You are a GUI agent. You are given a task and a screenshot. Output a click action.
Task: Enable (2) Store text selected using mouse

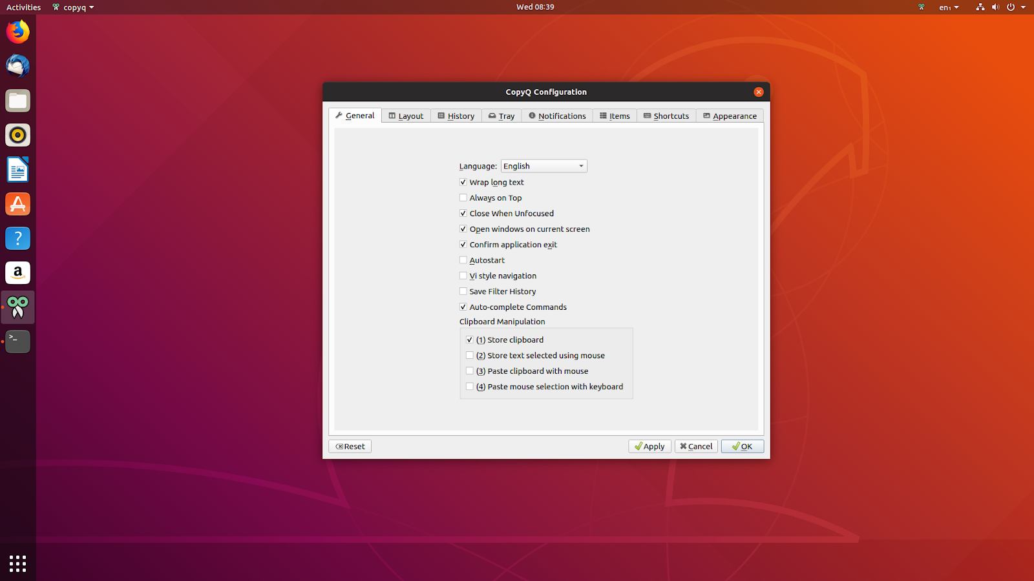click(470, 355)
